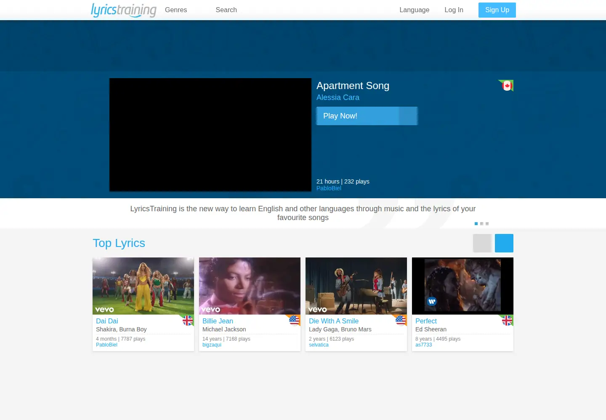Screen dimensions: 606x420
Task: Select the second carousel slide dot
Action: coord(481,224)
